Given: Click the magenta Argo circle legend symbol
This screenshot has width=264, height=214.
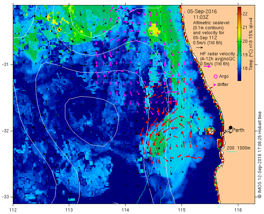Looking at the screenshot, I should pos(215,76).
